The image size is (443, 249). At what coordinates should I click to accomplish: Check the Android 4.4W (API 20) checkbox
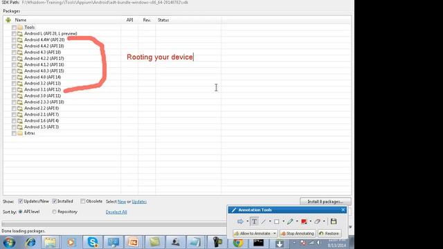pyautogui.click(x=14, y=40)
